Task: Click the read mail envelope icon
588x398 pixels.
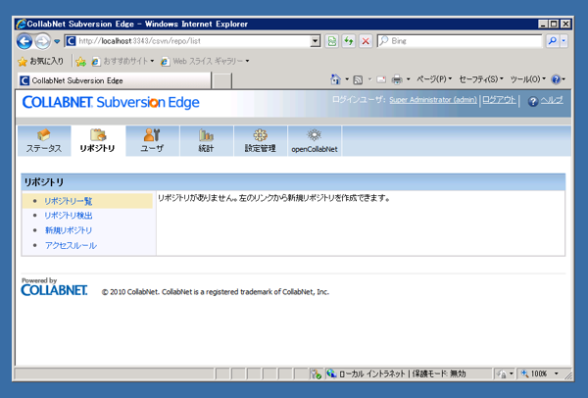Action: [381, 79]
